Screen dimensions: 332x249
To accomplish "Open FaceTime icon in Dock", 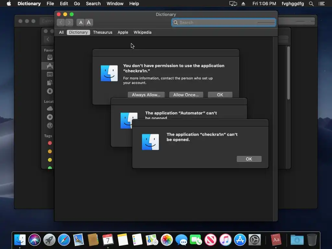I will 196,240.
